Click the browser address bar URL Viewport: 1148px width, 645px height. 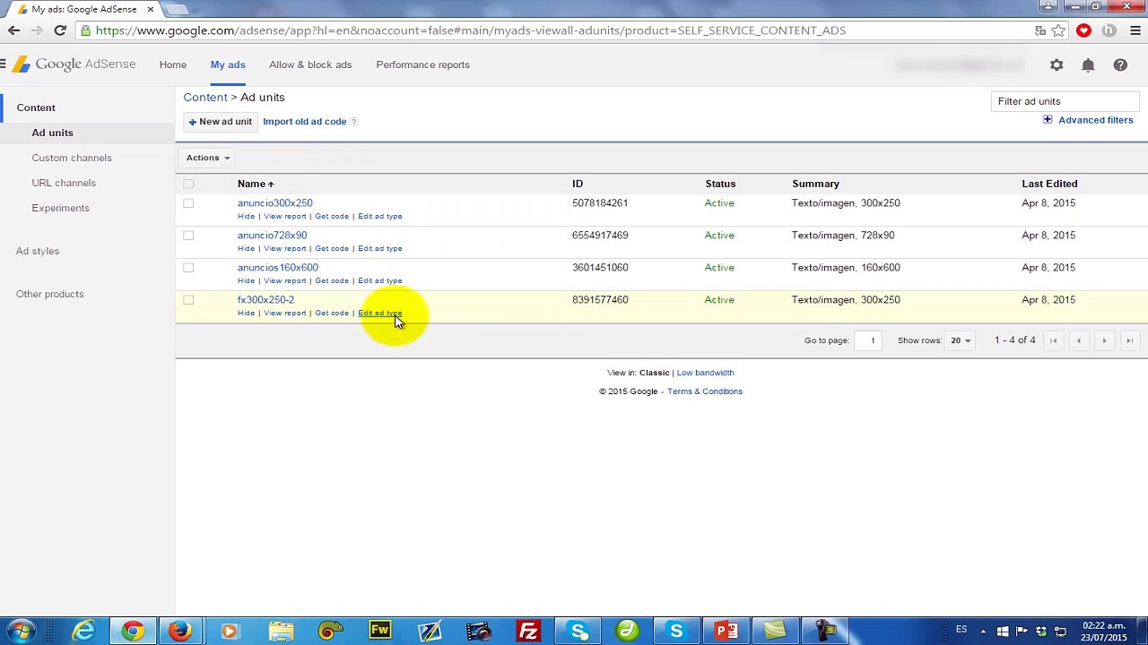click(x=470, y=30)
